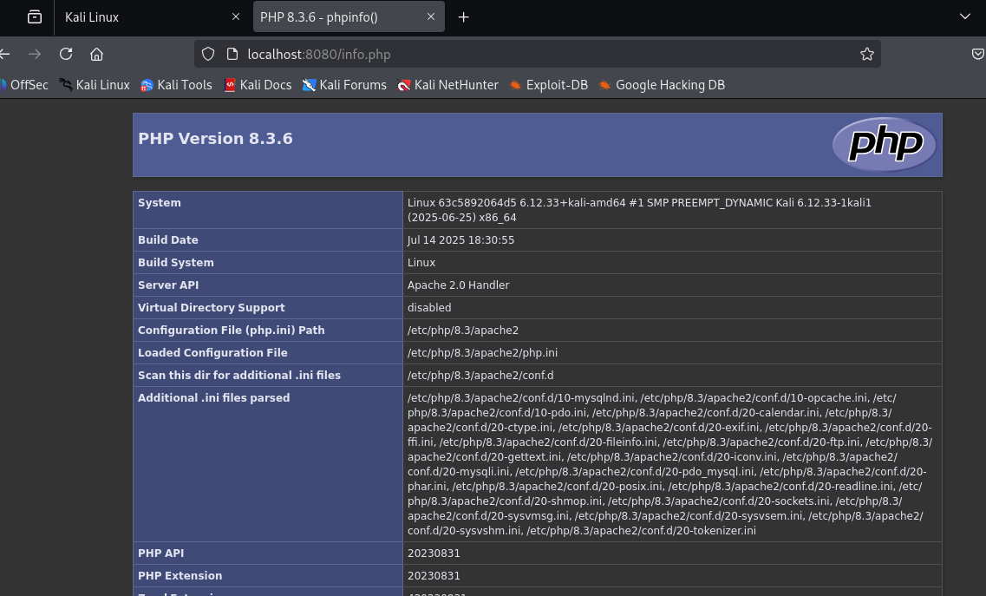This screenshot has height=596, width=986.
Task: Switch to the Kali Linux tab
Action: point(151,17)
